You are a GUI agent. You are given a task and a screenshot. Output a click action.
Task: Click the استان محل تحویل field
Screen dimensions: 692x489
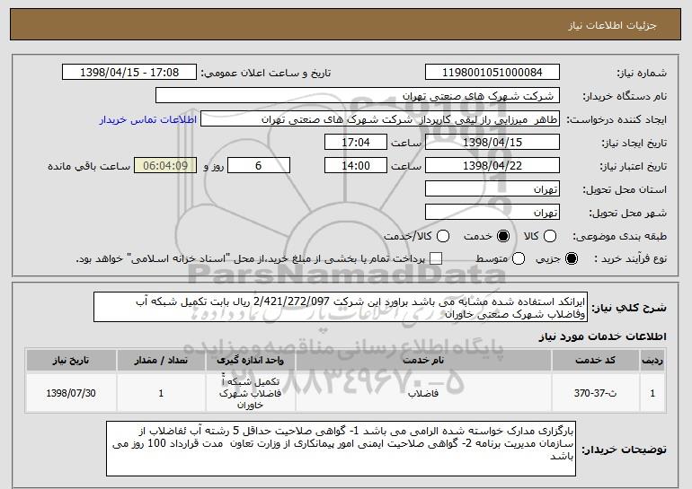[492, 189]
